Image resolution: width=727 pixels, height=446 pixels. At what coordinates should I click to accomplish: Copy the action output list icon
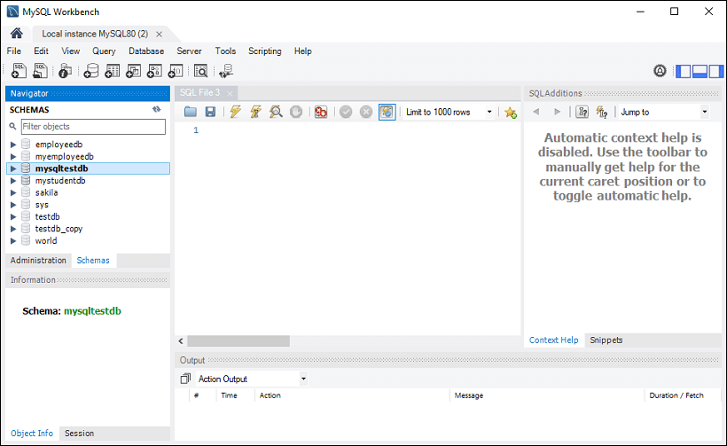(185, 379)
